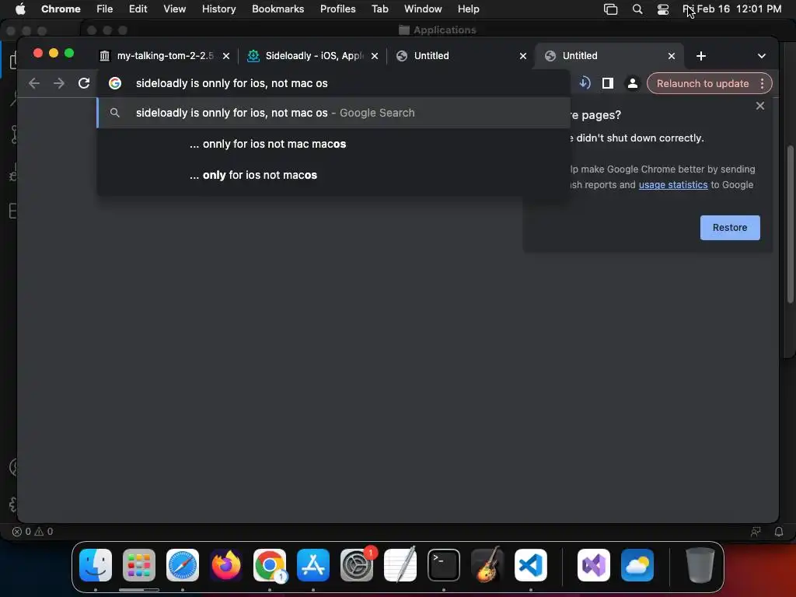Open Visual Studio Code dock icon
796x597 pixels.
531,565
